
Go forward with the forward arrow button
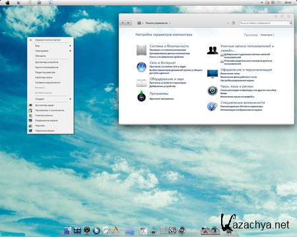pos(129,23)
